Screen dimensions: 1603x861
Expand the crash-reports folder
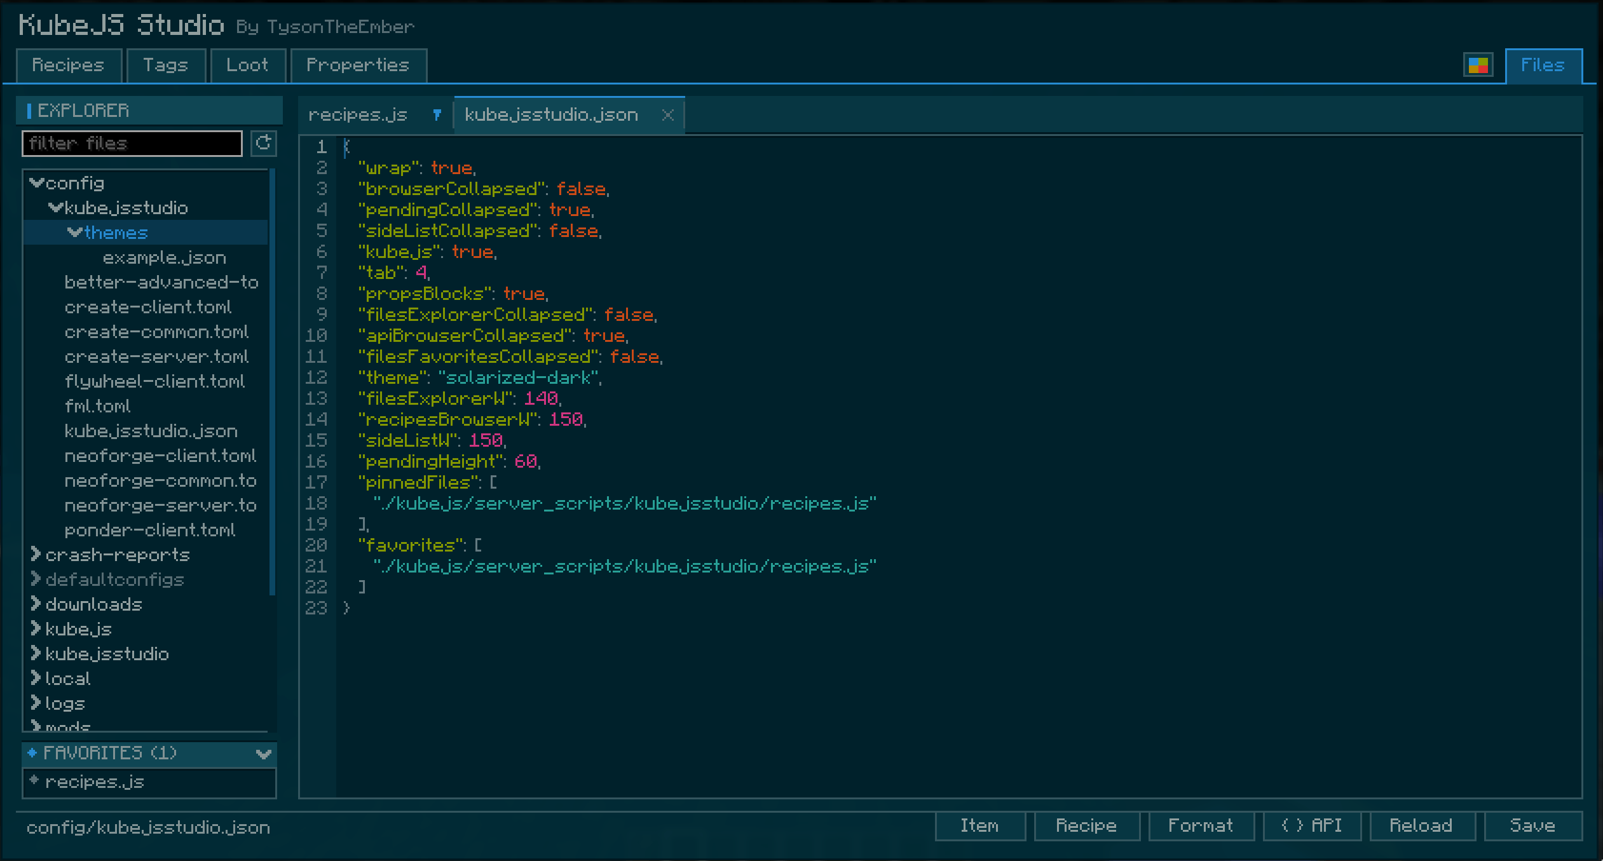(36, 554)
